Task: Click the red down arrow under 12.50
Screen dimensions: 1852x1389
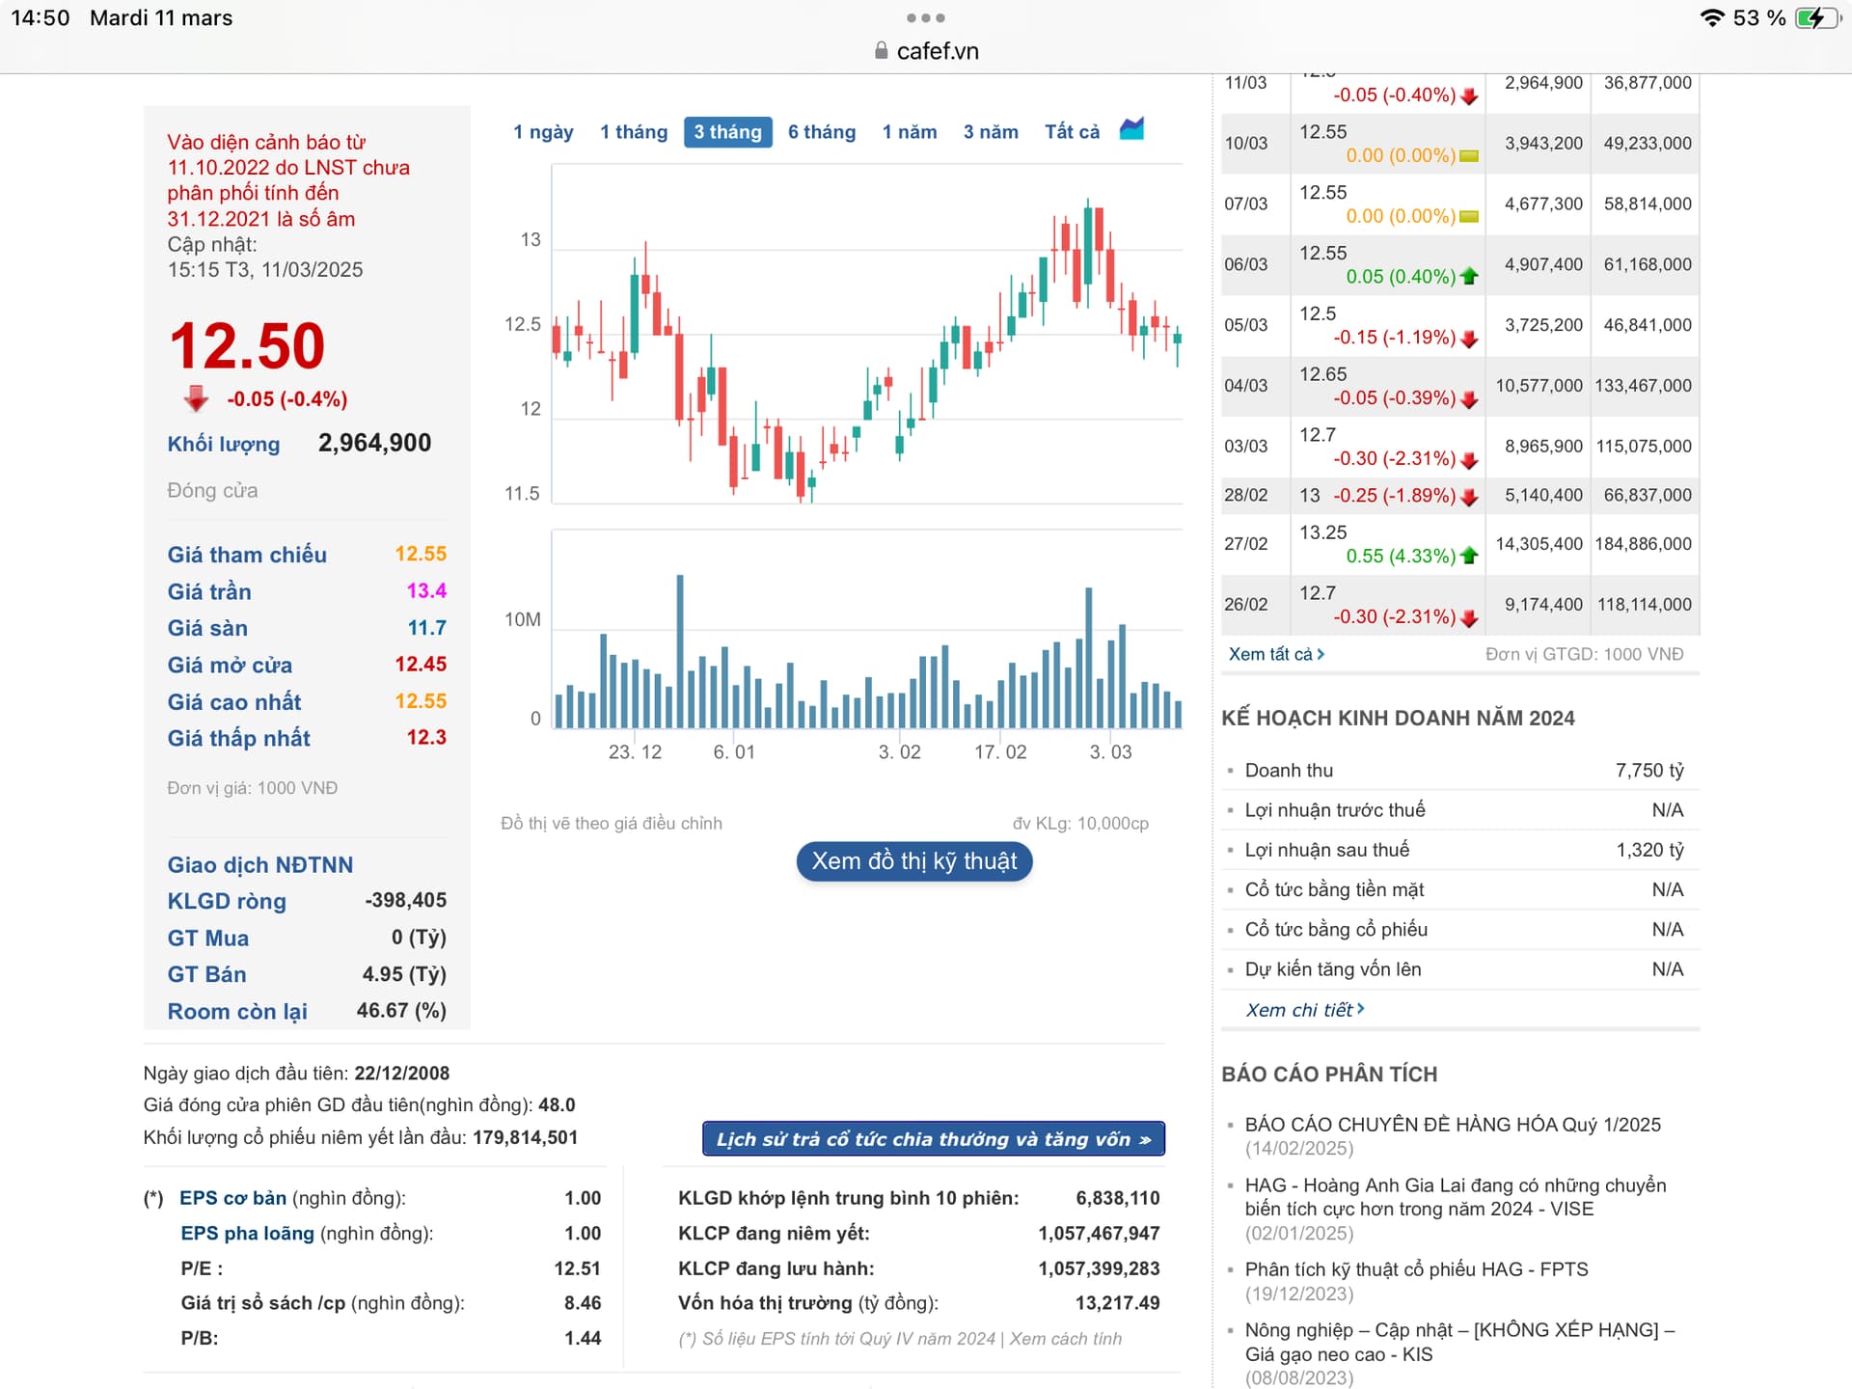Action: (x=196, y=398)
